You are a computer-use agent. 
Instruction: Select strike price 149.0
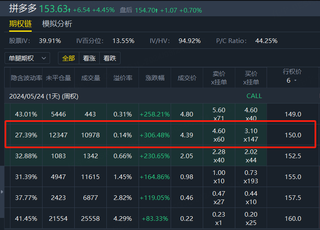(293, 114)
